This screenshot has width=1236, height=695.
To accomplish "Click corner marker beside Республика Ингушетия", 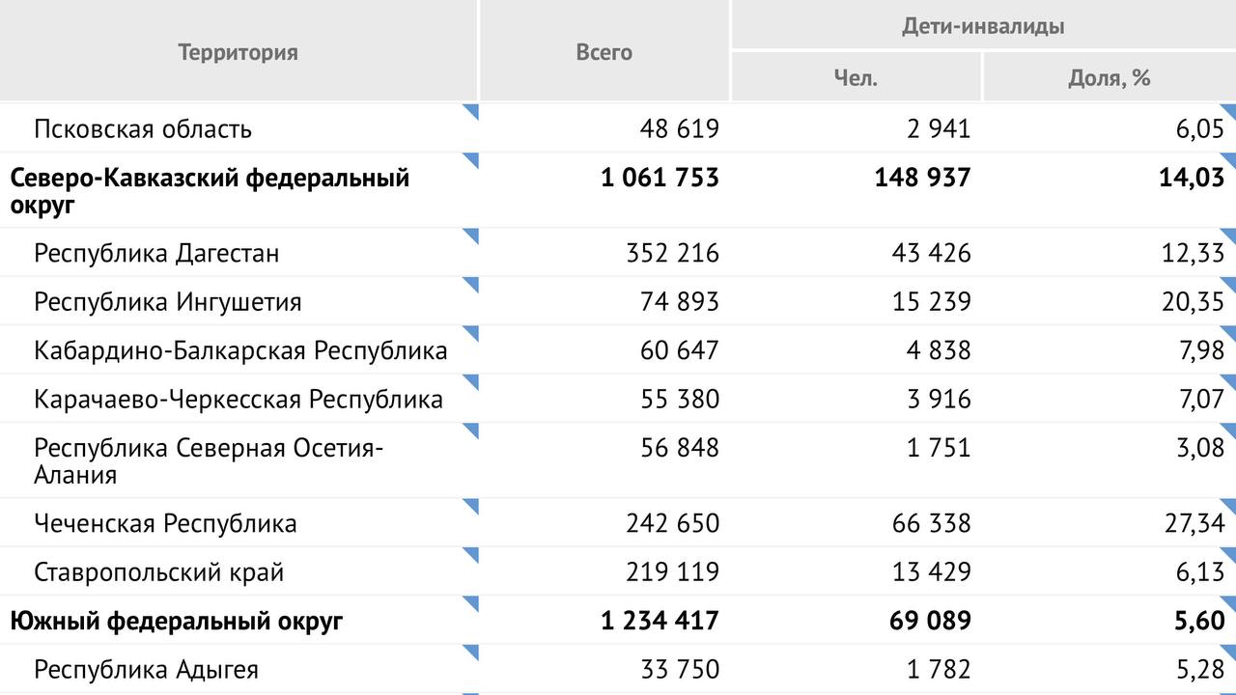I will coord(472,283).
